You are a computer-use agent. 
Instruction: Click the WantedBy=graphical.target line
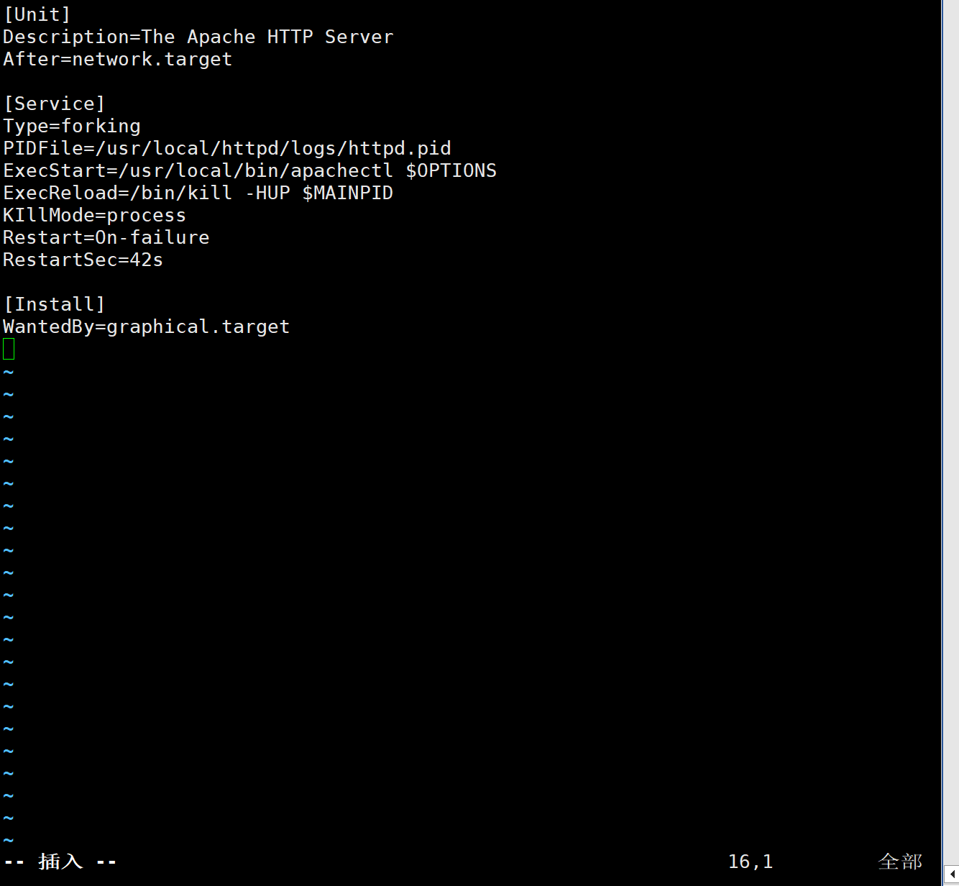pyautogui.click(x=147, y=326)
